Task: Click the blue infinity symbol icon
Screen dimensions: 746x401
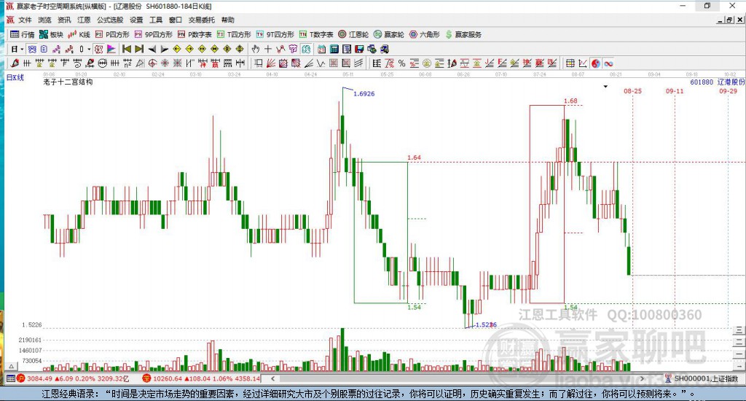Action: (608, 63)
